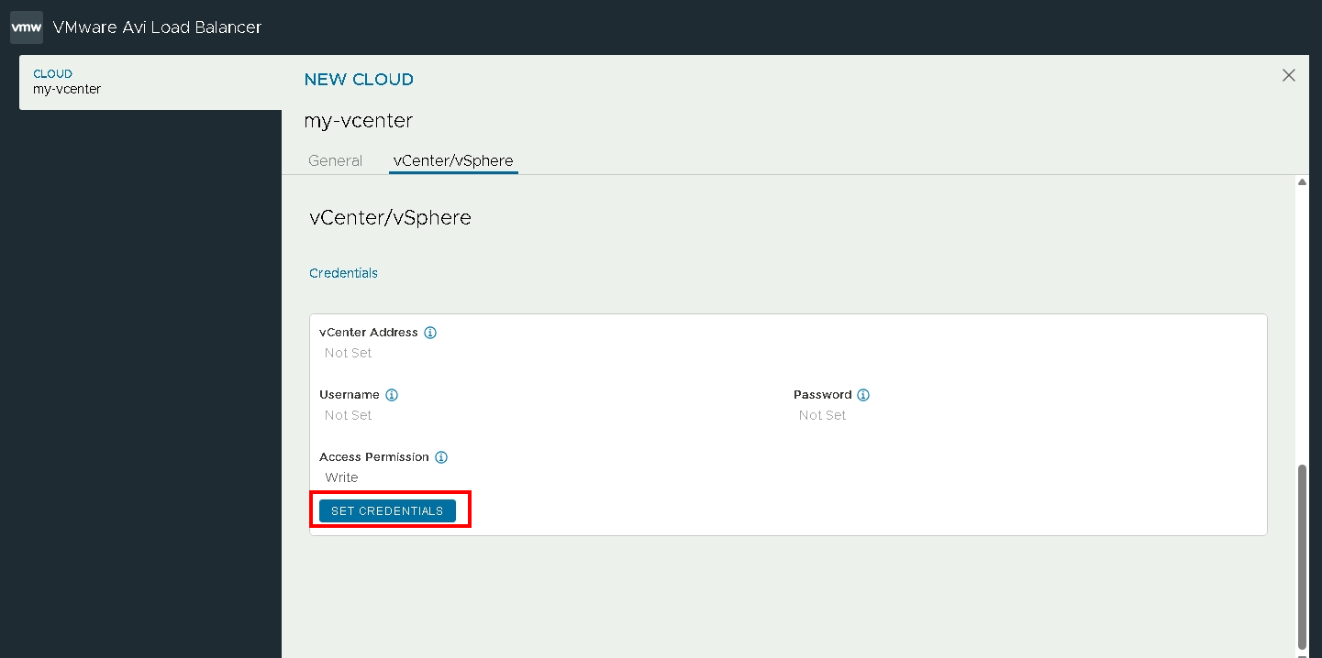The image size is (1322, 658).
Task: Click the VMware Avi Load Balancer title
Action: coord(157,27)
